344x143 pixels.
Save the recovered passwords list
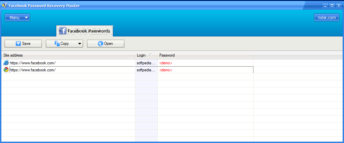[23, 44]
